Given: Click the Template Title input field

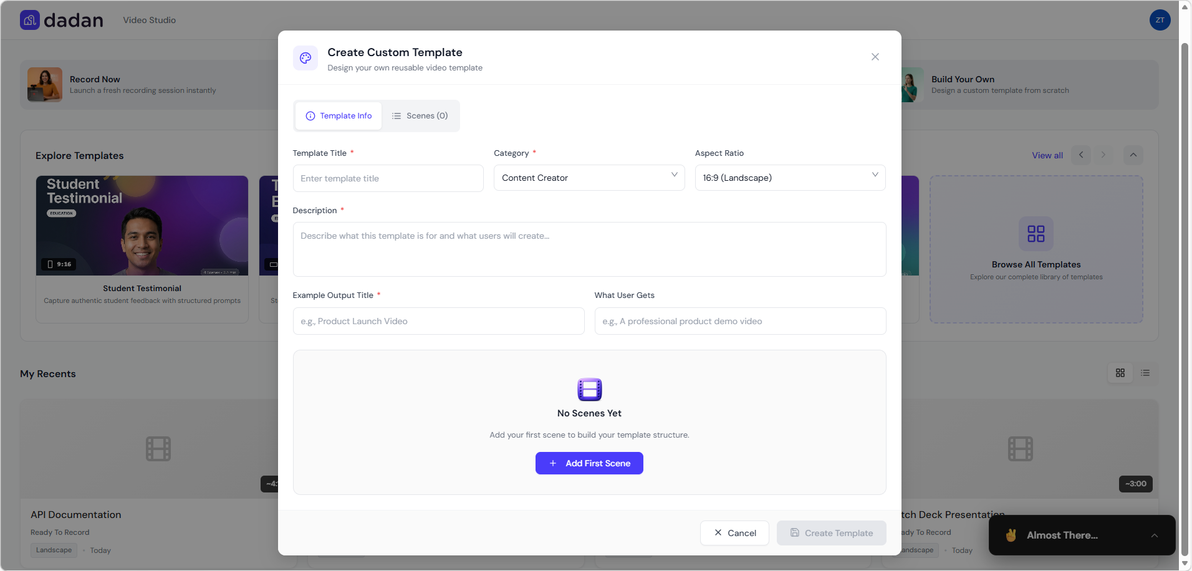Looking at the screenshot, I should pos(387,178).
